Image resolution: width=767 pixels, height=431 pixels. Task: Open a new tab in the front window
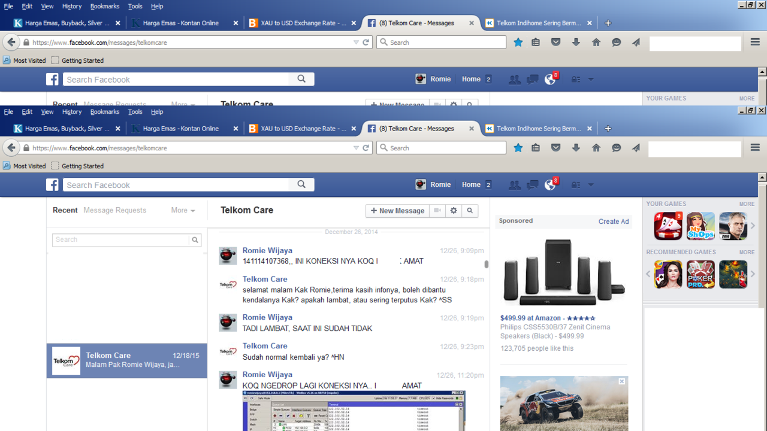tap(608, 129)
